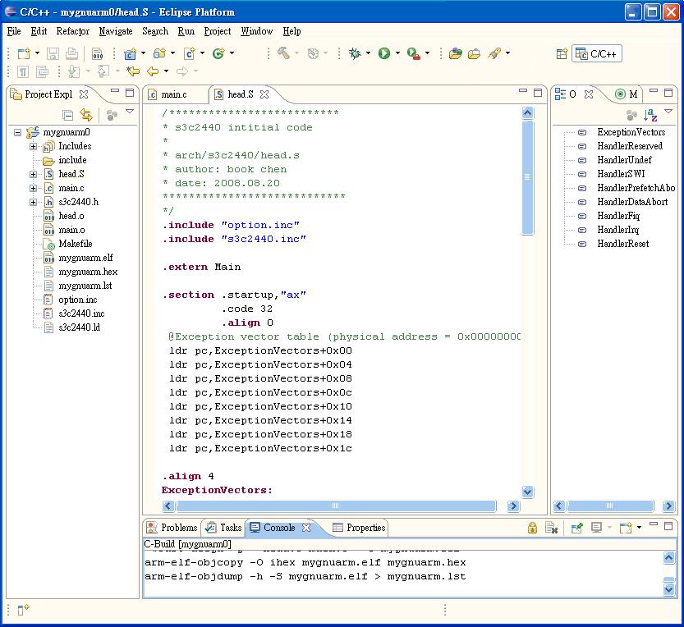Click the Clear Console icon
Viewport: 684px width, 627px height.
(x=552, y=528)
